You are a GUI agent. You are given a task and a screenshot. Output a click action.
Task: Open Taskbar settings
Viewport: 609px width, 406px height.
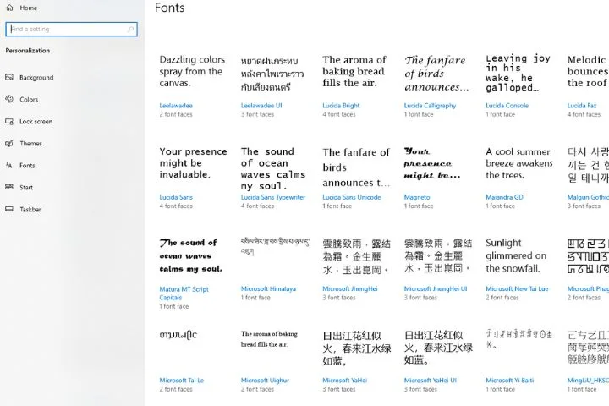(30, 210)
